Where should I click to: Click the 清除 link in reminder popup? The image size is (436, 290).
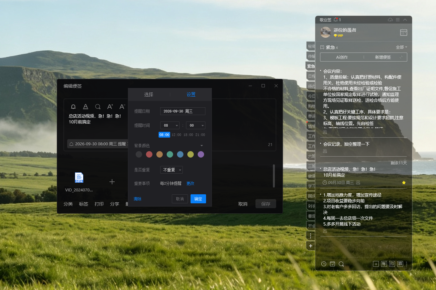tap(138, 199)
